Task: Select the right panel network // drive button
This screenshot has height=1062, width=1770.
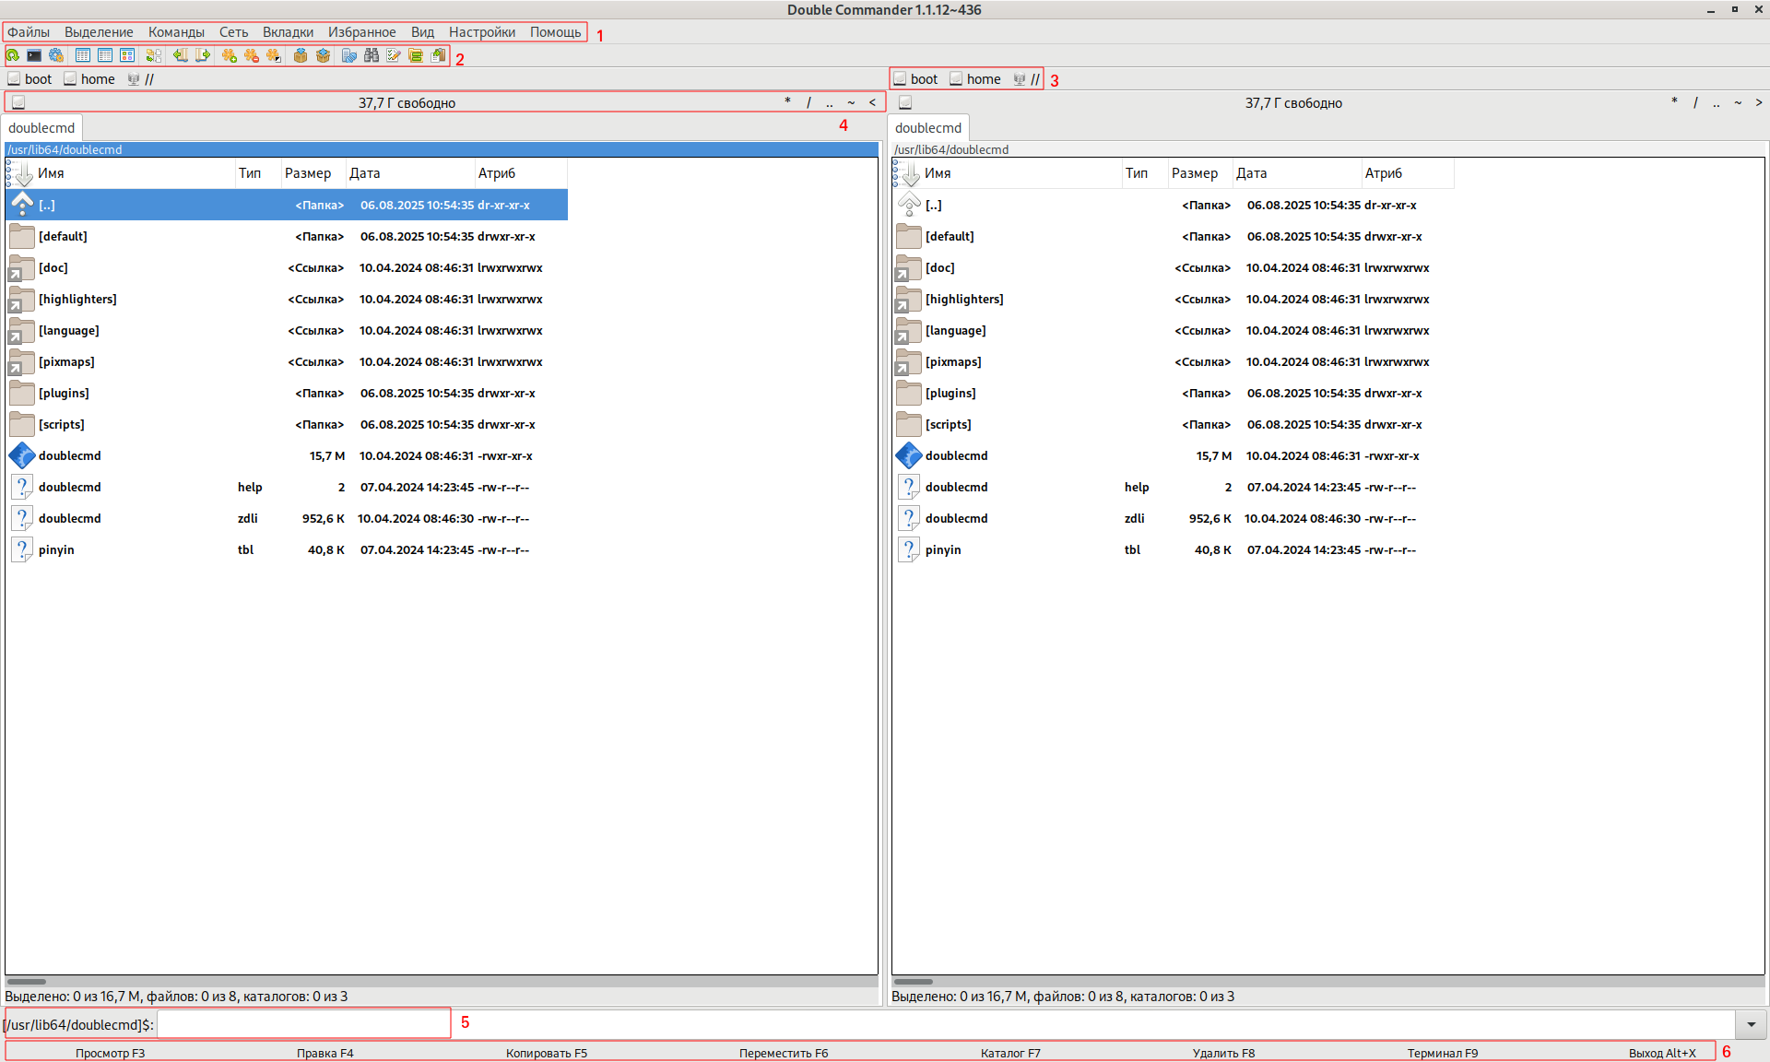Action: [x=1027, y=79]
